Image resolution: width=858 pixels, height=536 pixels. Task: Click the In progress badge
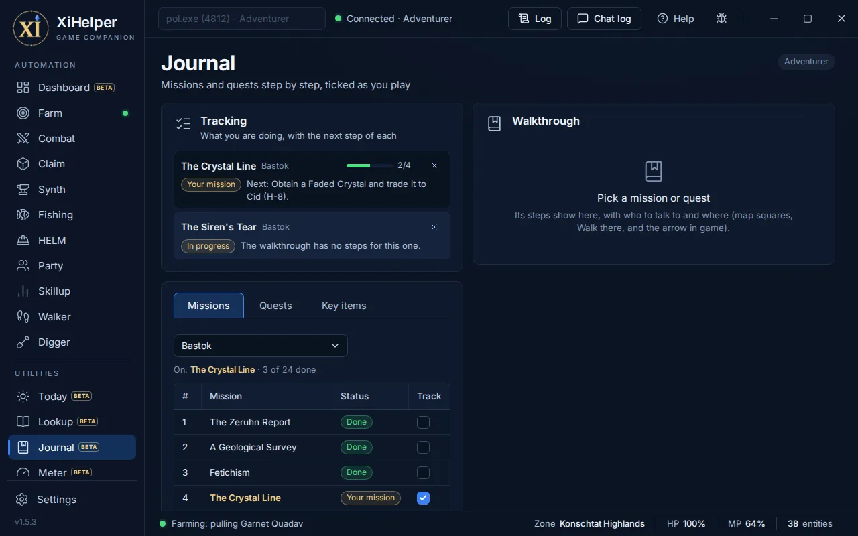click(208, 246)
